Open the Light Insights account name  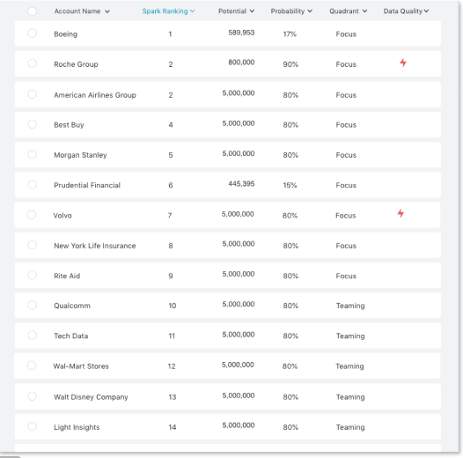point(77,427)
